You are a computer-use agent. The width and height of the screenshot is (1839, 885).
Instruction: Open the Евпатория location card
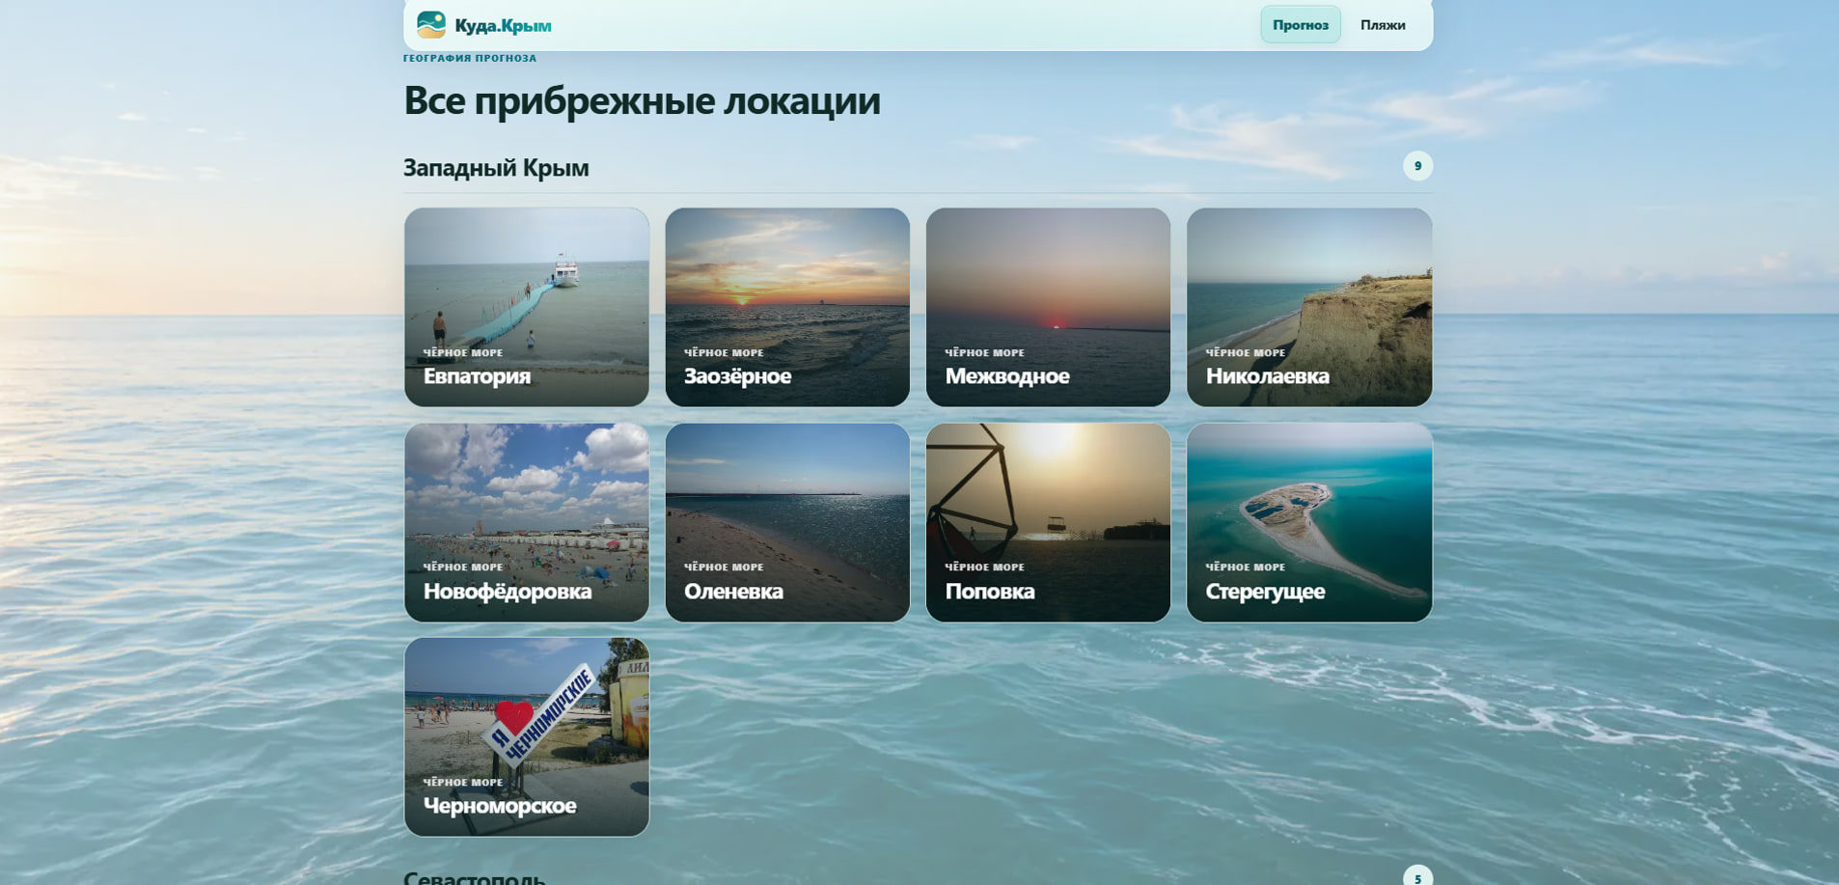(x=527, y=307)
